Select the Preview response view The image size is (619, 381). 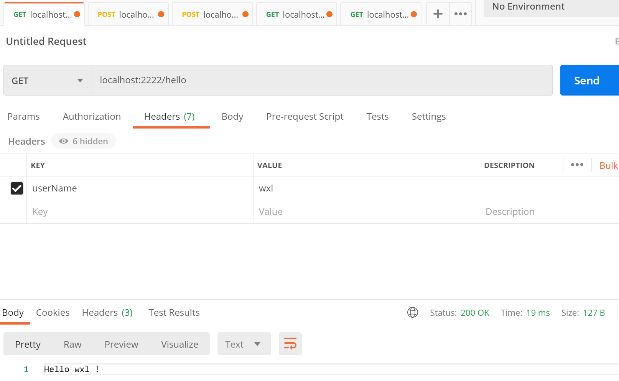[x=121, y=344]
